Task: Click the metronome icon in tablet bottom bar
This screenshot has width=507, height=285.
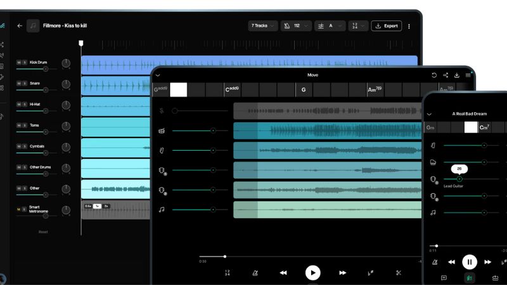Action: click(255, 272)
